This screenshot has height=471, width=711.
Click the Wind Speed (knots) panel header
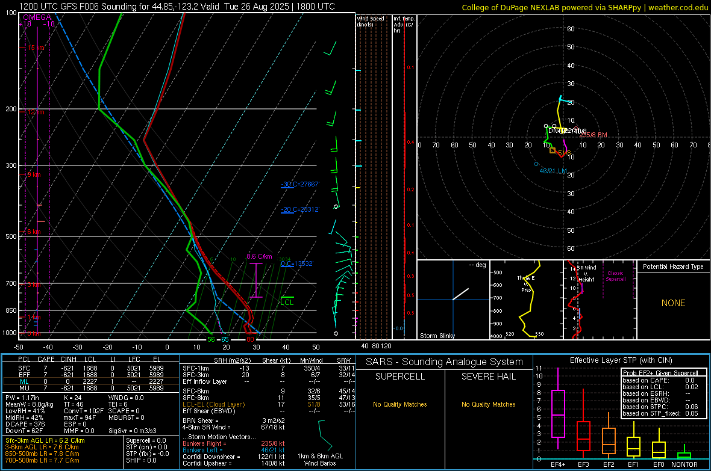(371, 21)
